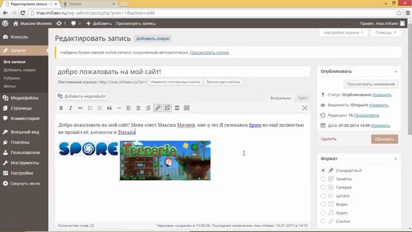Enter distraction-free fullscreen writing mode
The image size is (412, 232).
(304, 108)
